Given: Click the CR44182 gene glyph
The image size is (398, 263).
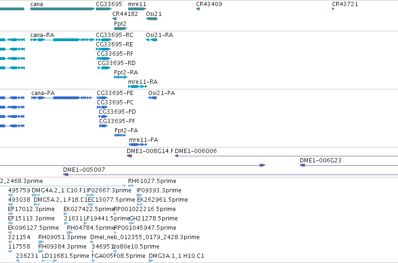Looking at the screenshot, I should click(x=115, y=19).
